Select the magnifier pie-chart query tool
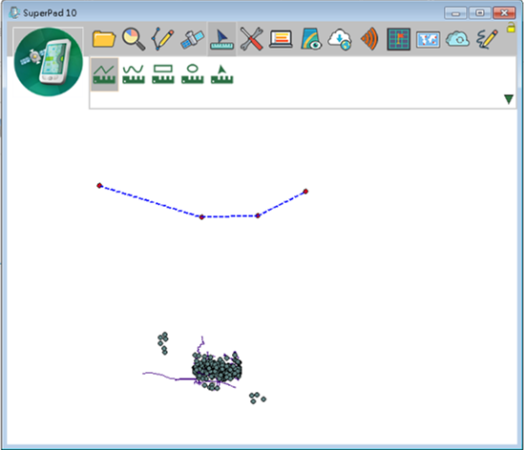524x450 pixels. 134,39
